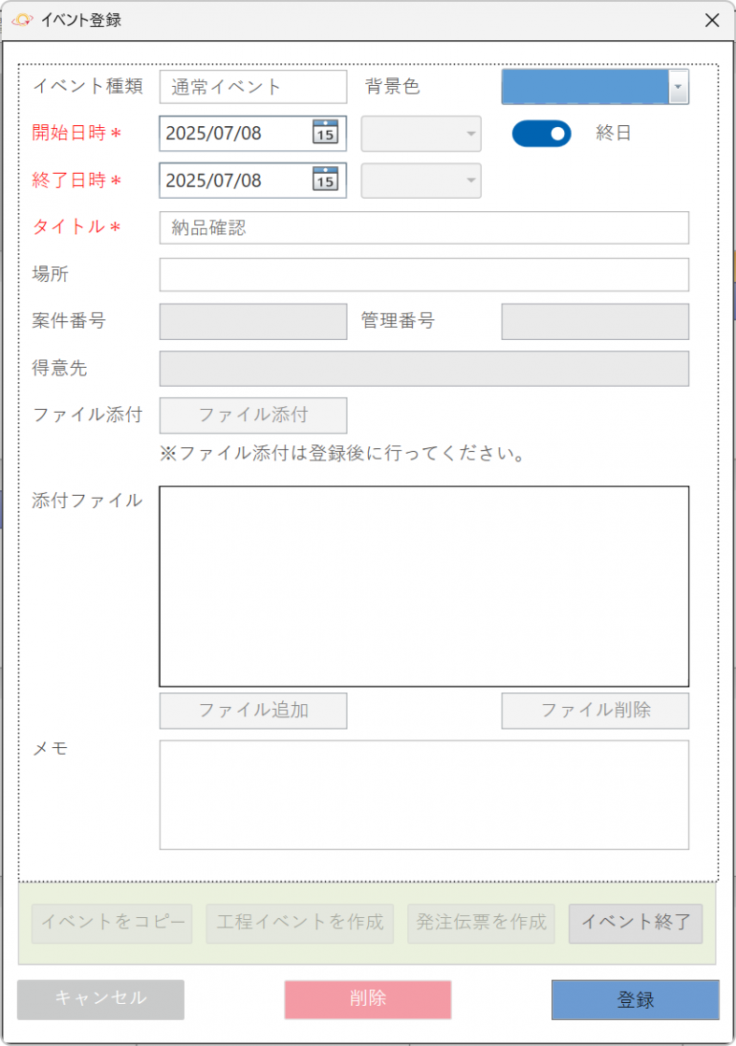This screenshot has height=1046, width=736.
Task: Toggle the 終日 all-day switch
Action: (x=541, y=134)
